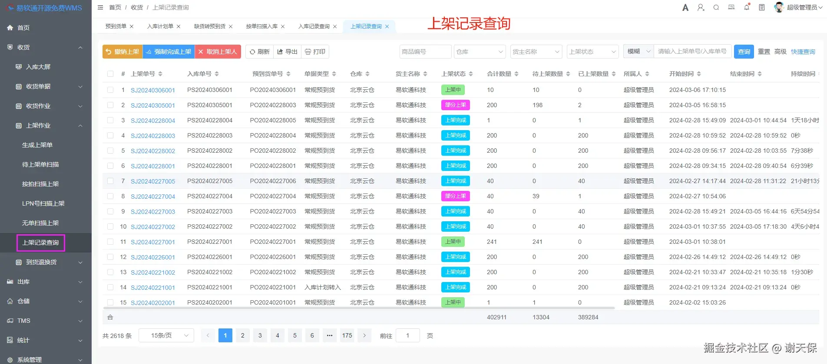Open the 仓库 filter dropdown
This screenshot has width=827, height=364.
click(480, 52)
